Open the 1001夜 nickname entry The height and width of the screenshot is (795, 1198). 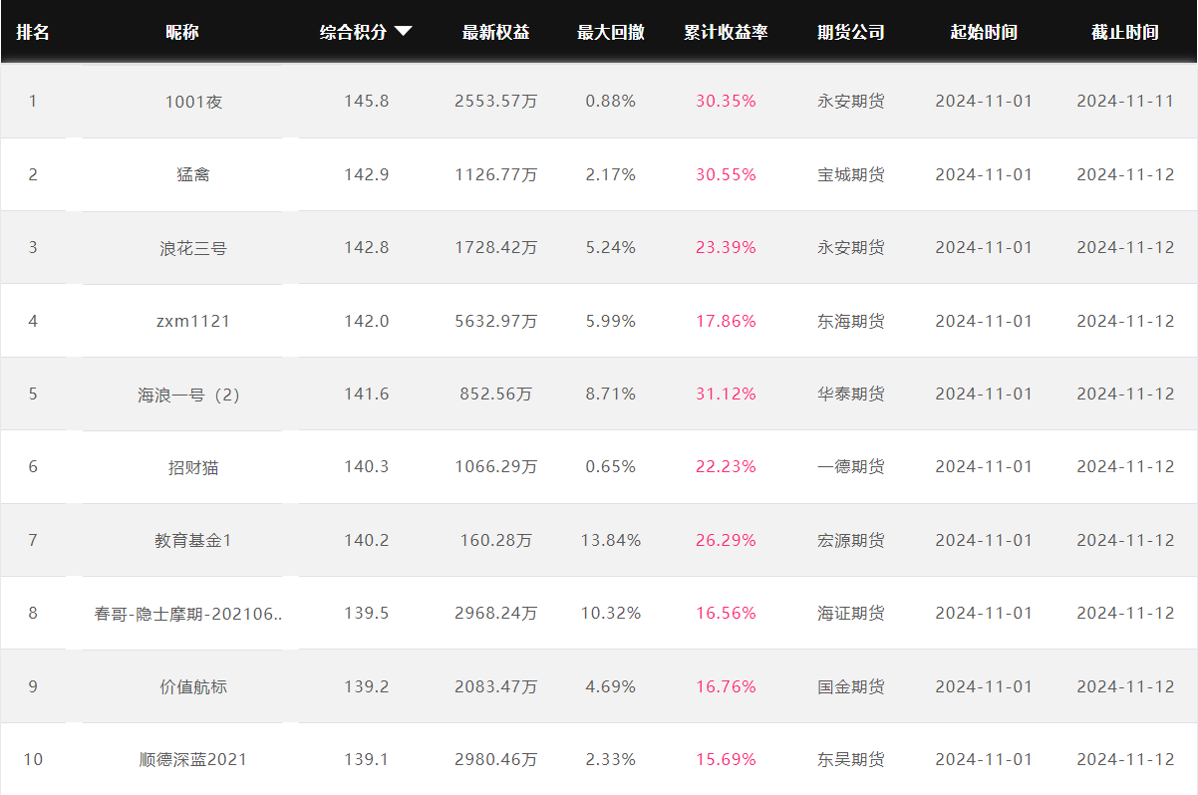coord(193,102)
